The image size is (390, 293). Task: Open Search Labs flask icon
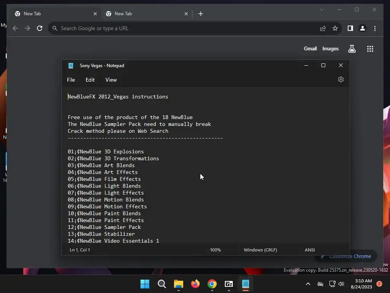click(x=352, y=49)
